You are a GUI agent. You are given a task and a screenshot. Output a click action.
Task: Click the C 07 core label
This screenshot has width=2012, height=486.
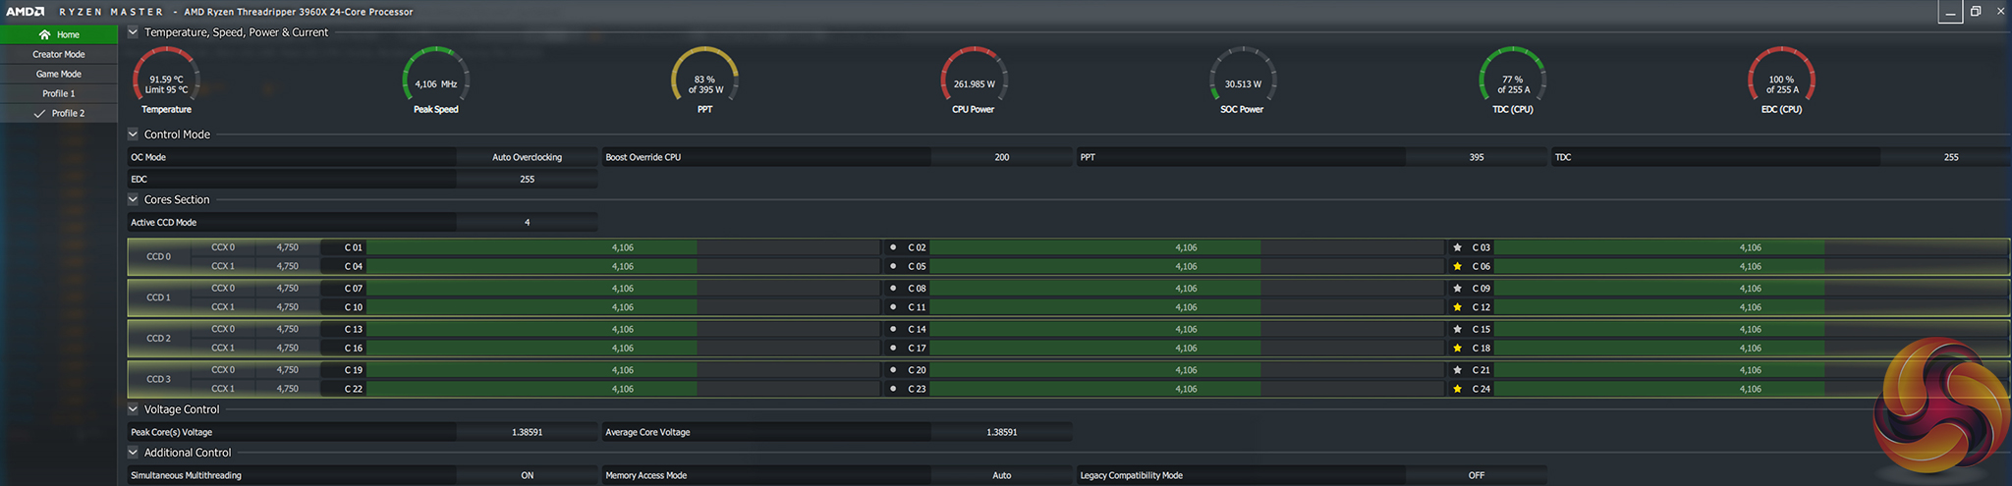click(353, 289)
